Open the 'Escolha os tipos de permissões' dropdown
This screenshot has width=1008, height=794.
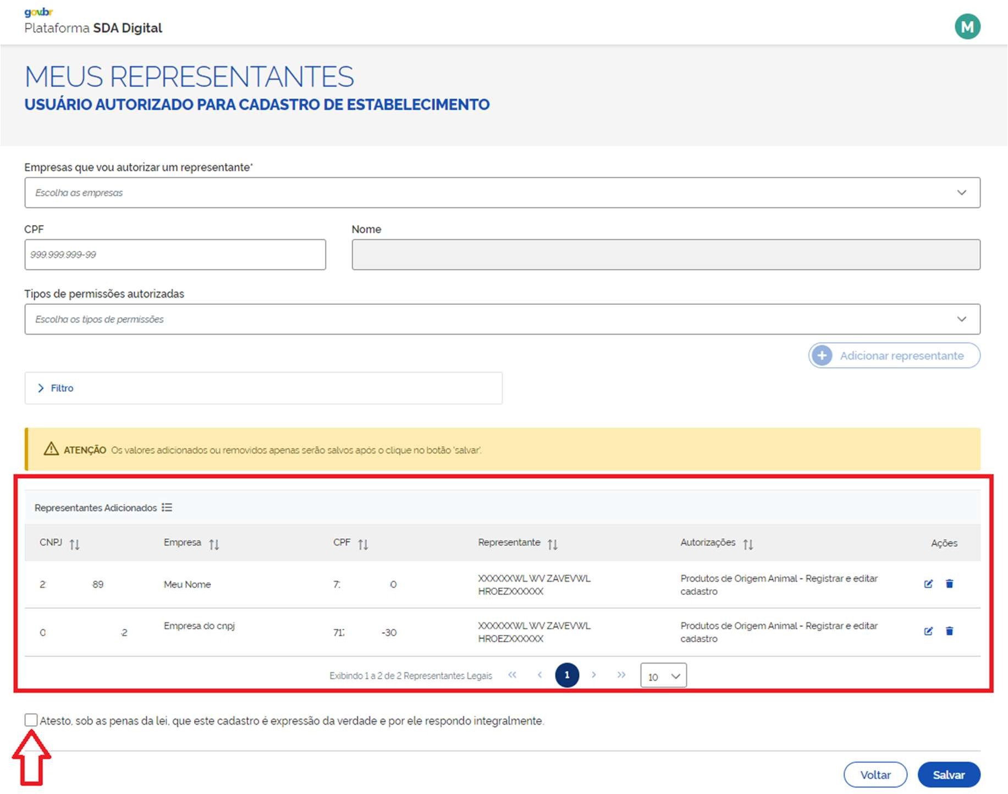pyautogui.click(x=502, y=319)
